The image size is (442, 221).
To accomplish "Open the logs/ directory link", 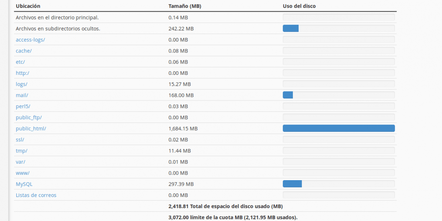I will tap(21, 84).
